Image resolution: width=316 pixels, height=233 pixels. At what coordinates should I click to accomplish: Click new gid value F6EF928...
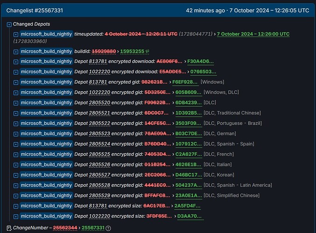coord(185,82)
